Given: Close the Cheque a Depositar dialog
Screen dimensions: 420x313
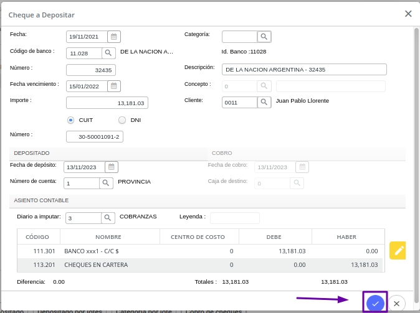Looking at the screenshot, I should click(x=408, y=14).
